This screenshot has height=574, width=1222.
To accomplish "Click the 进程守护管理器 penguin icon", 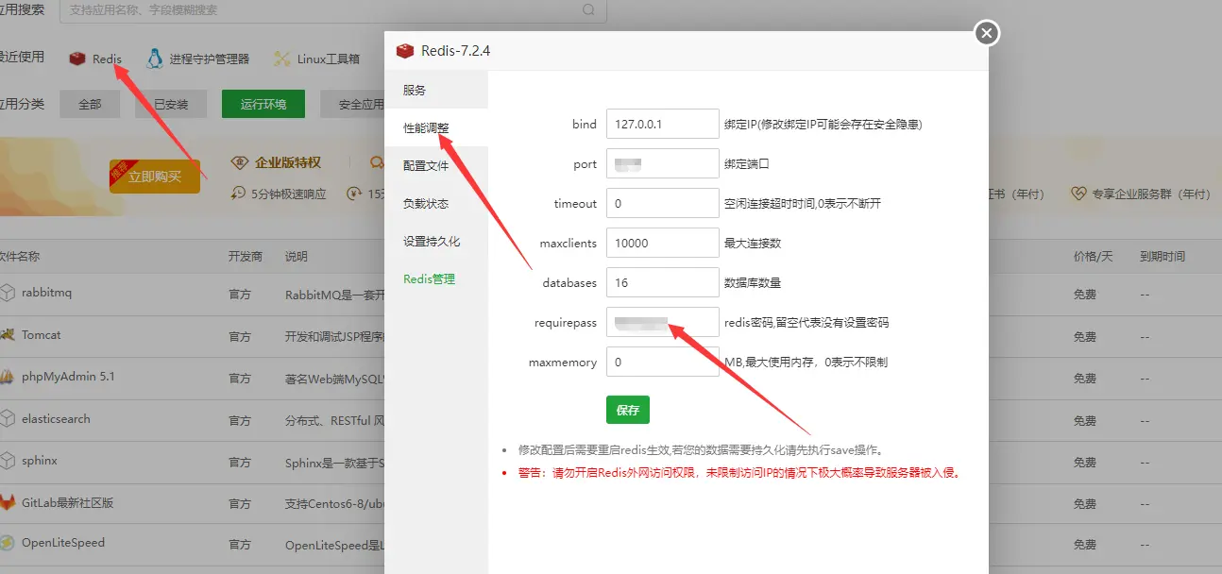I will click(x=155, y=59).
